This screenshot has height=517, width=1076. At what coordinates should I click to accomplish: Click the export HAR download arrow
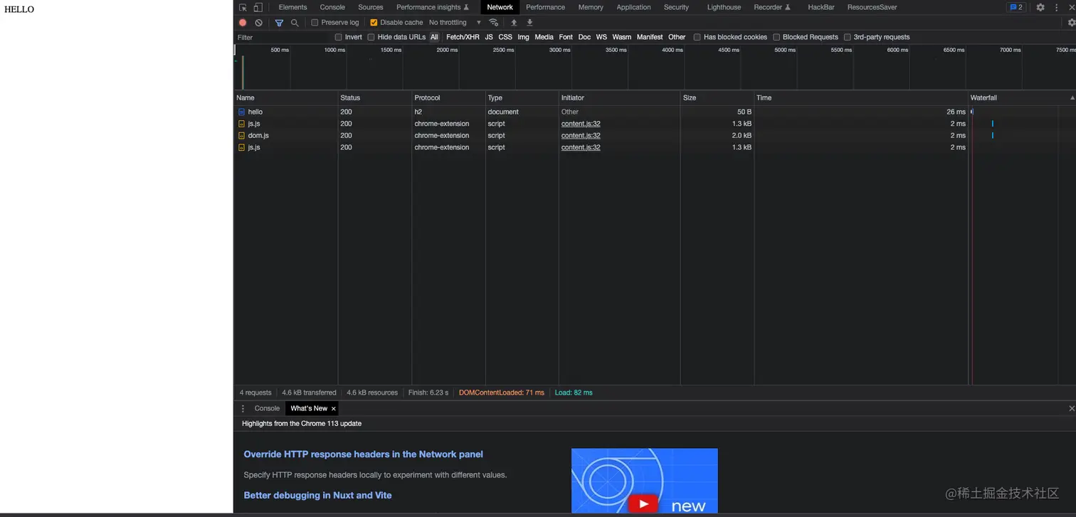(x=529, y=23)
